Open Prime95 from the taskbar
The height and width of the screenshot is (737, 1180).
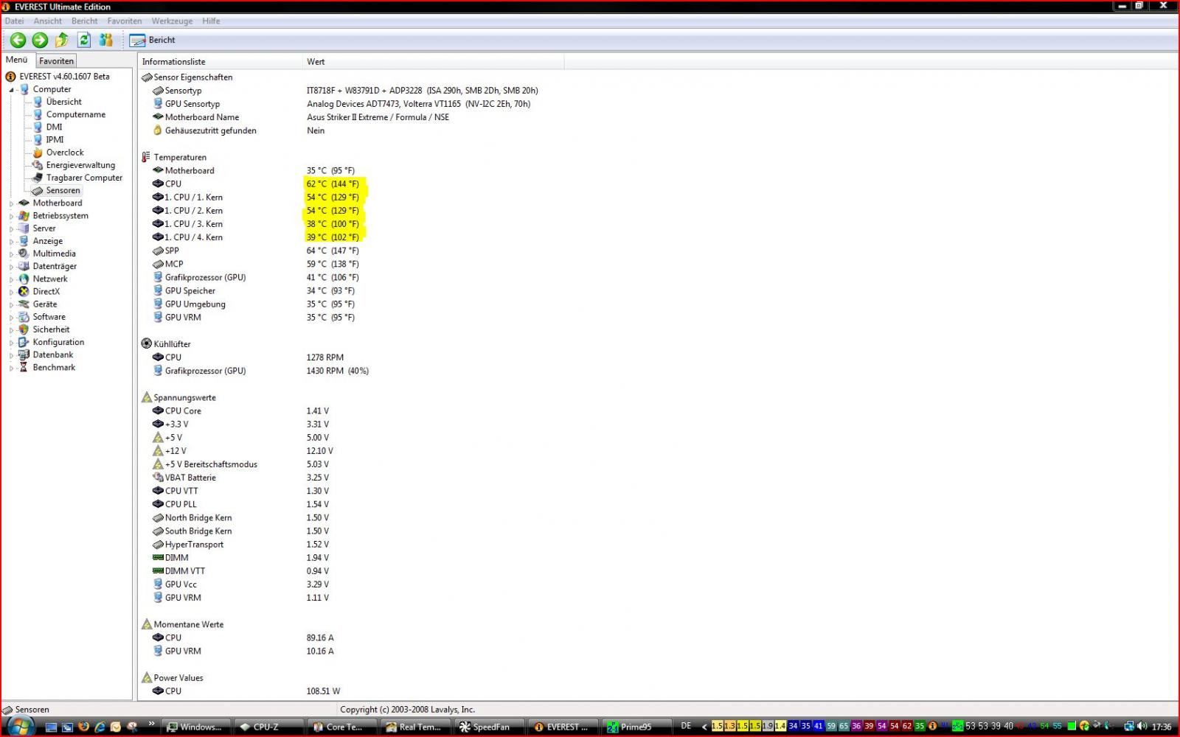pyautogui.click(x=637, y=727)
